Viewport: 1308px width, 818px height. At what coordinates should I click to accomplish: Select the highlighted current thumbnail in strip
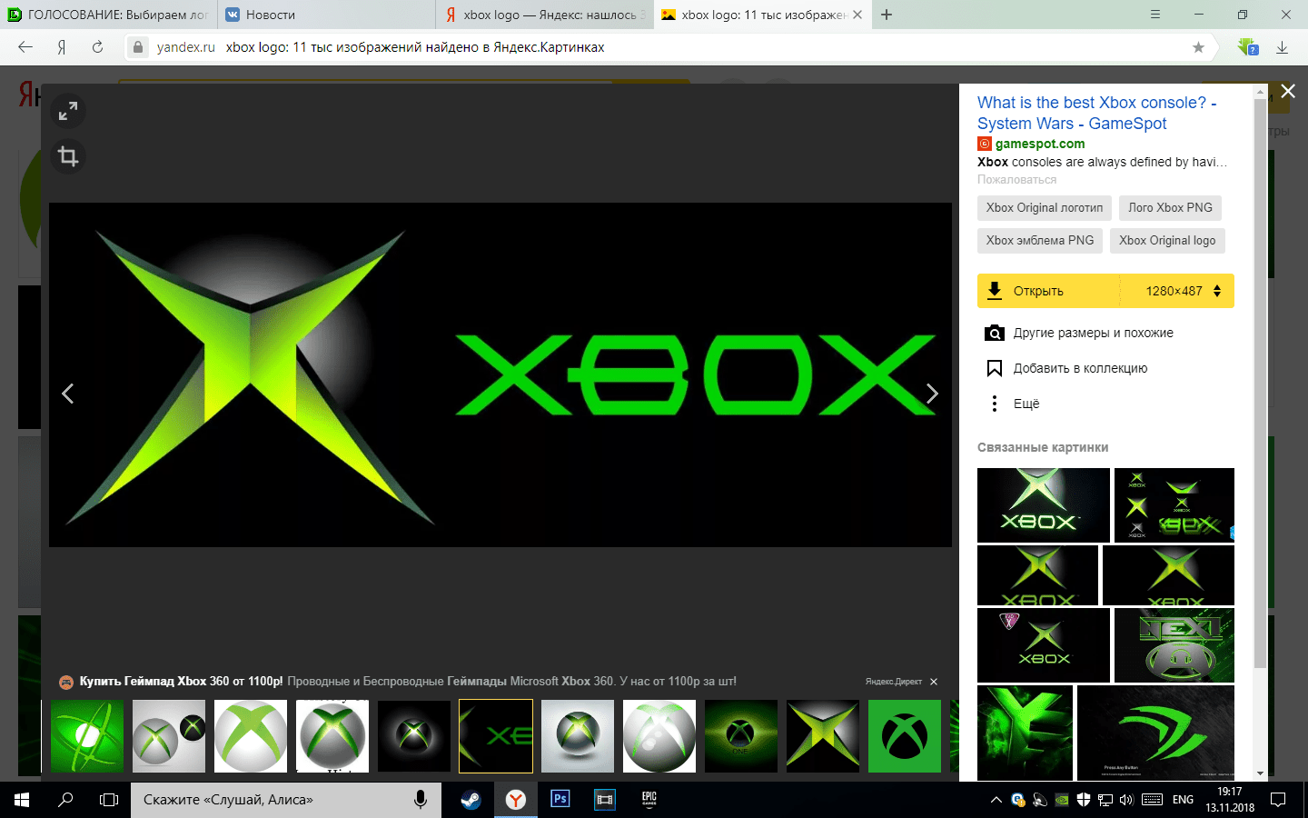pyautogui.click(x=496, y=736)
